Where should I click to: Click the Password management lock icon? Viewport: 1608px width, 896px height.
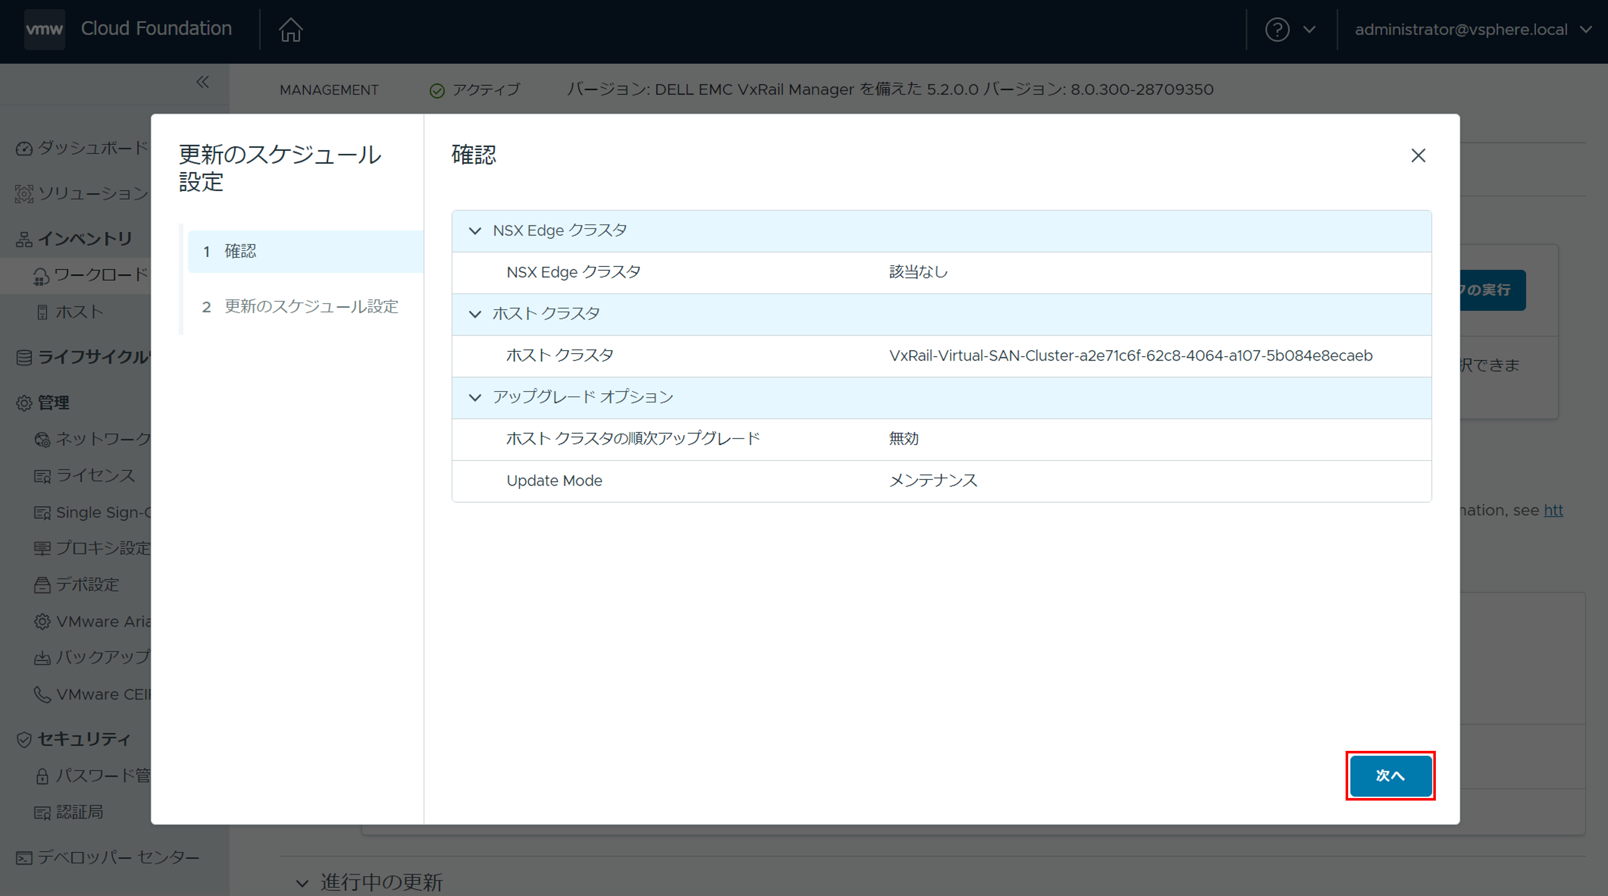coord(42,776)
